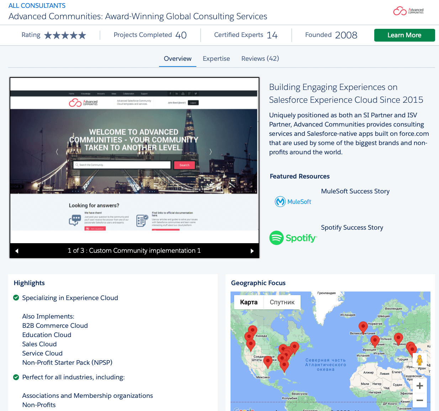Screen dimensions: 439x411
Task: Navigate back via the ALL CONSULTANTS link
Action: coord(37,5)
